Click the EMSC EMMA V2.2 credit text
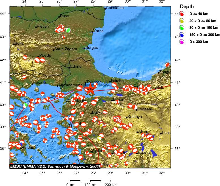 (x=55, y=167)
